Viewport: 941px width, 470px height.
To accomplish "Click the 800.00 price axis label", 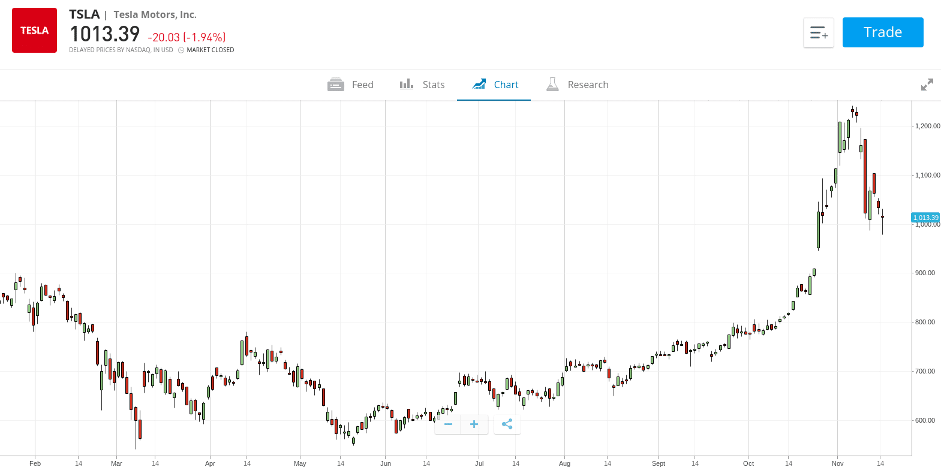I will tap(925, 323).
